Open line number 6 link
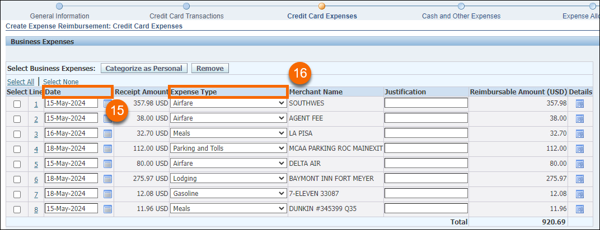The width and height of the screenshot is (600, 230). pos(36,179)
